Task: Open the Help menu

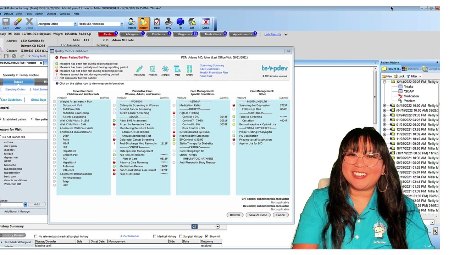Action: [x=77, y=14]
